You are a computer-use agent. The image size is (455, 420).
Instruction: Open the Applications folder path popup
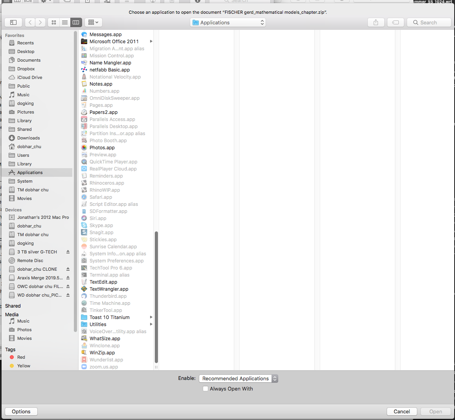228,22
